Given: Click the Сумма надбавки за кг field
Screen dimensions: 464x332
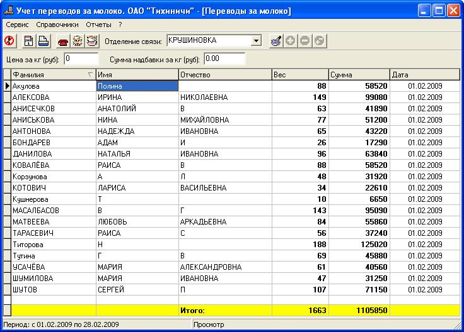Looking at the screenshot, I should [224, 58].
